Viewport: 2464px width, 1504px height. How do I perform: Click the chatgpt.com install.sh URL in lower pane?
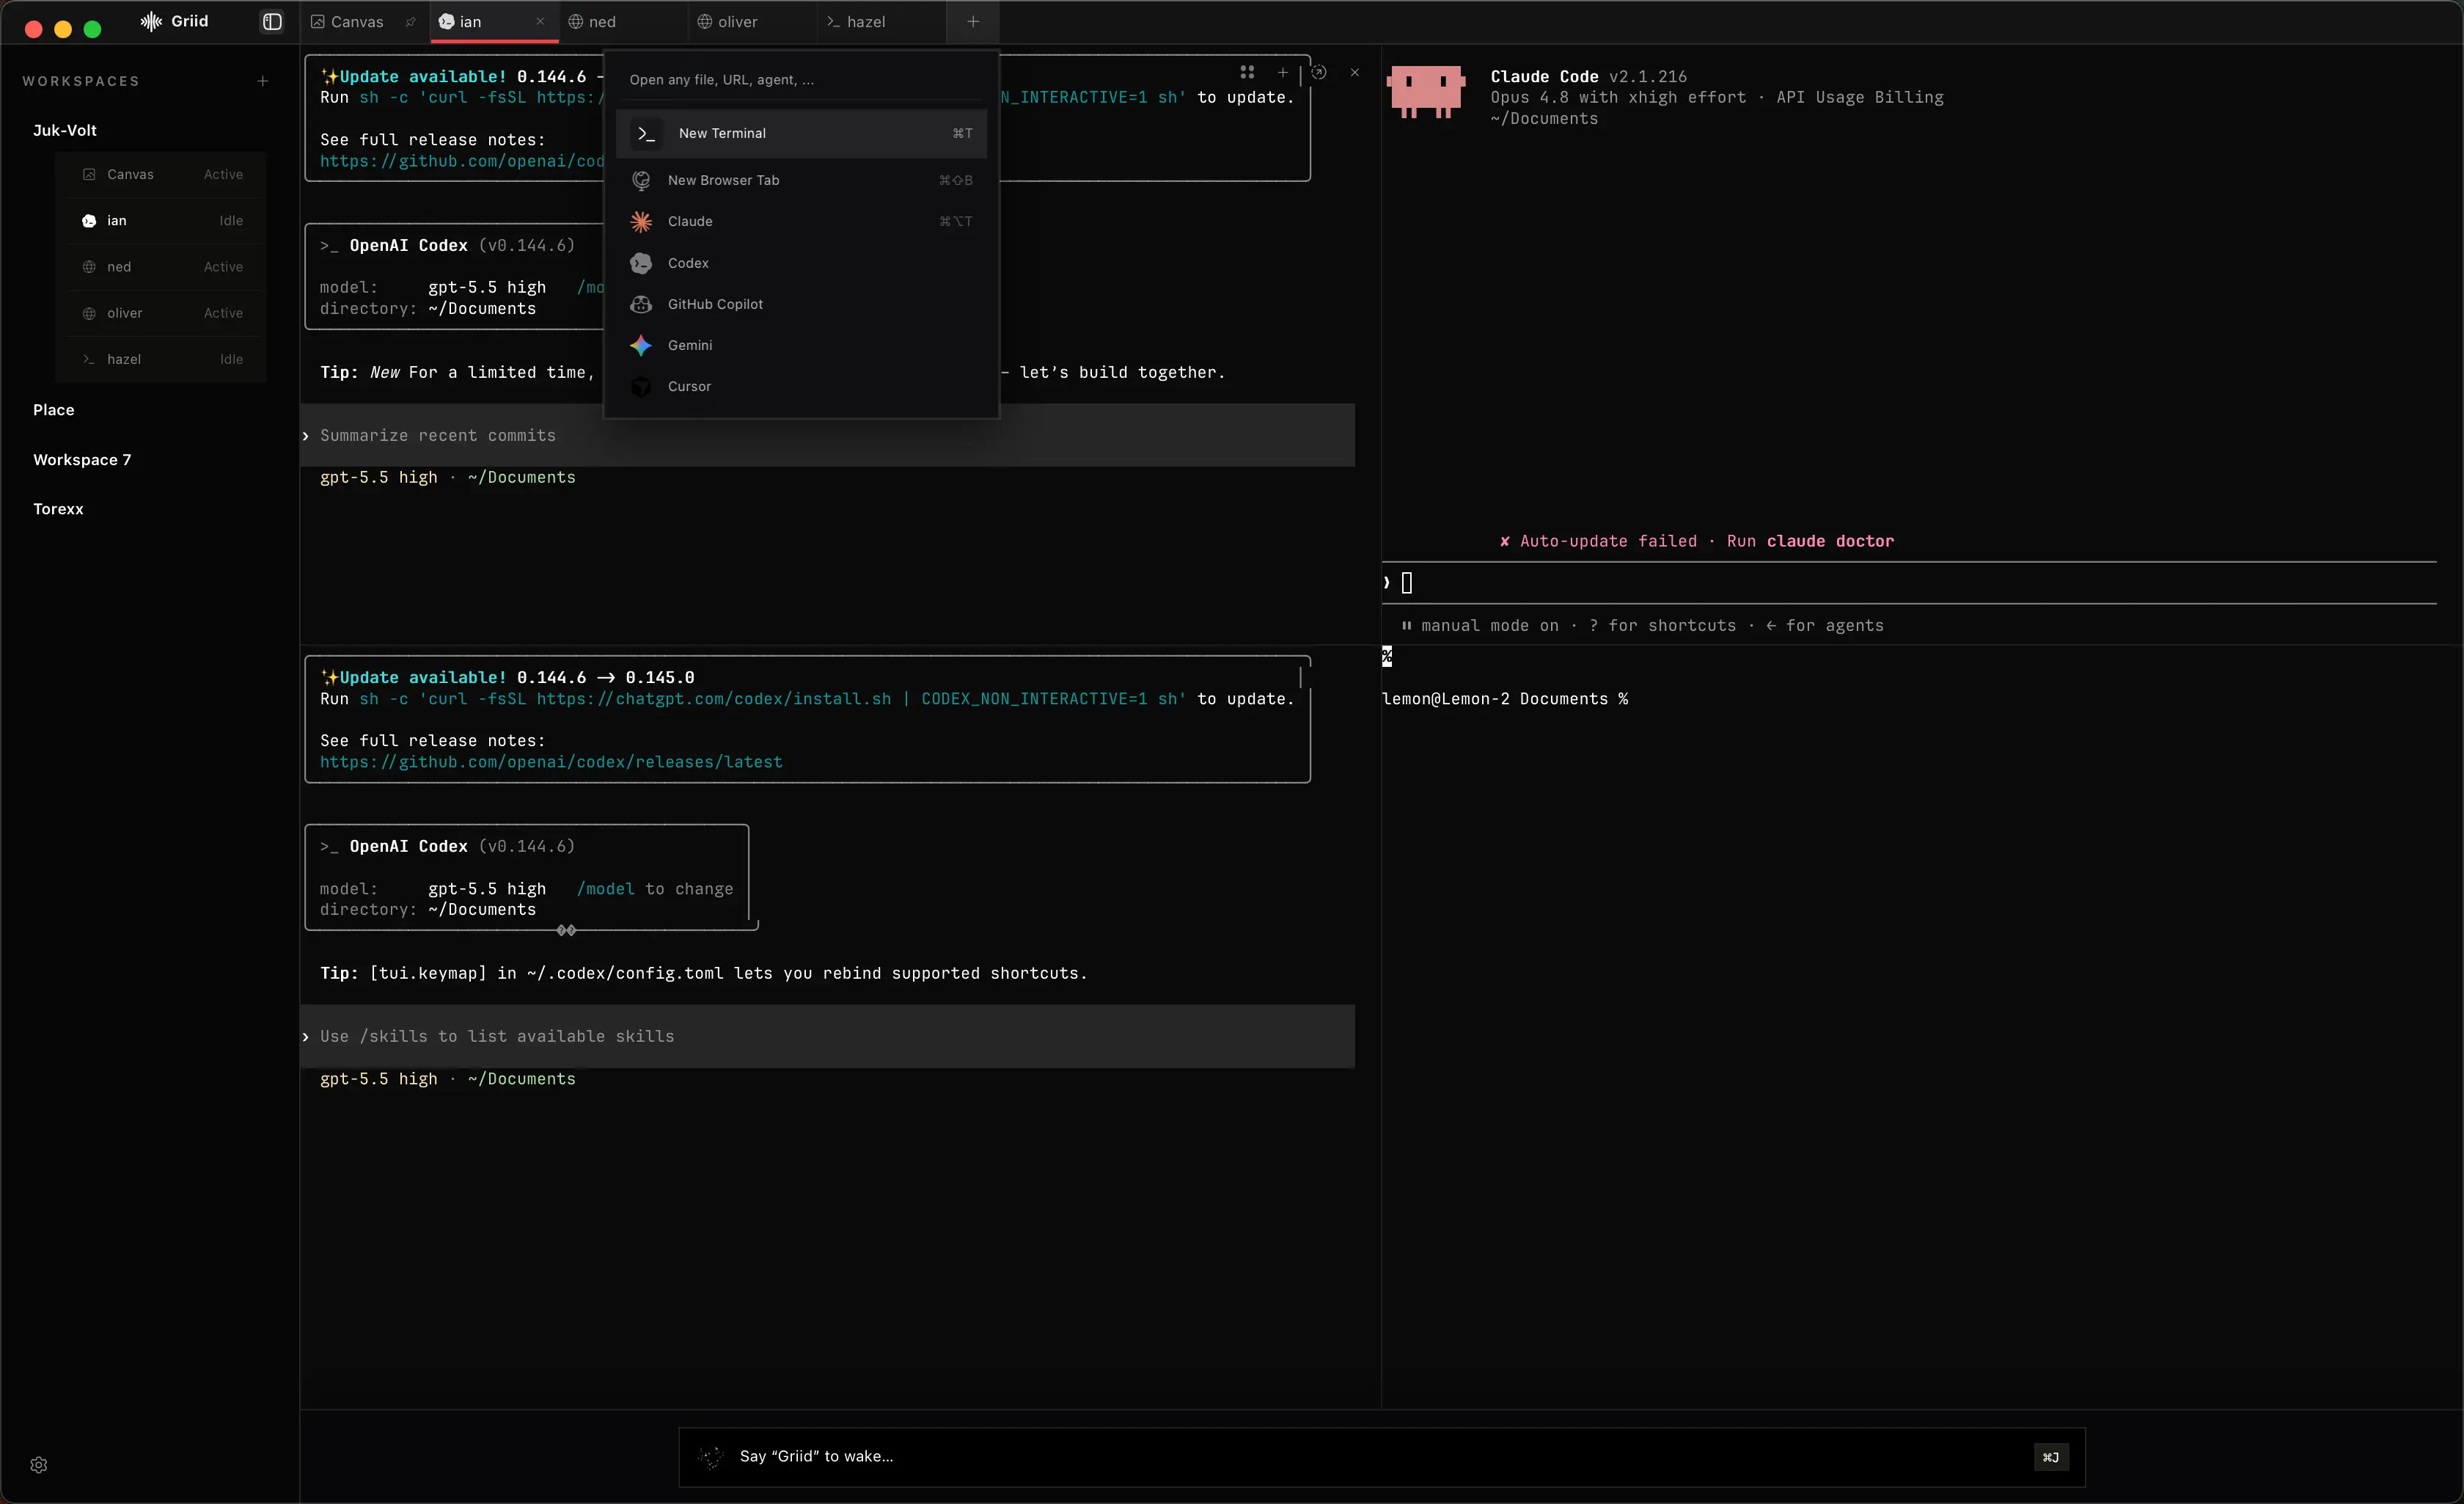point(714,699)
